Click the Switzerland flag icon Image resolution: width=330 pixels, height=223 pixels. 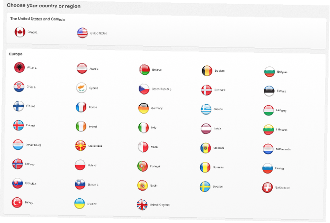(x=267, y=188)
